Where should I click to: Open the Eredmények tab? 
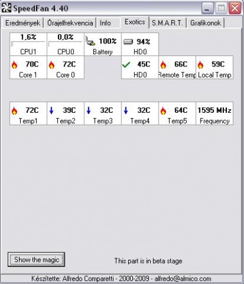pos(23,23)
